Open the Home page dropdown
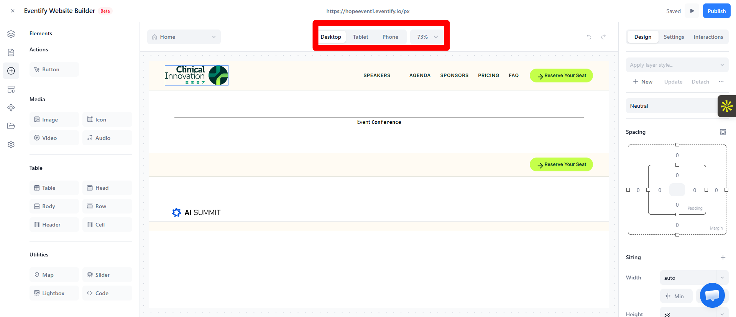 tap(184, 37)
